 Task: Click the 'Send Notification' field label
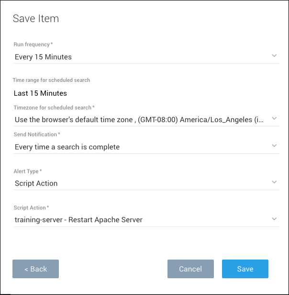tap(36, 135)
